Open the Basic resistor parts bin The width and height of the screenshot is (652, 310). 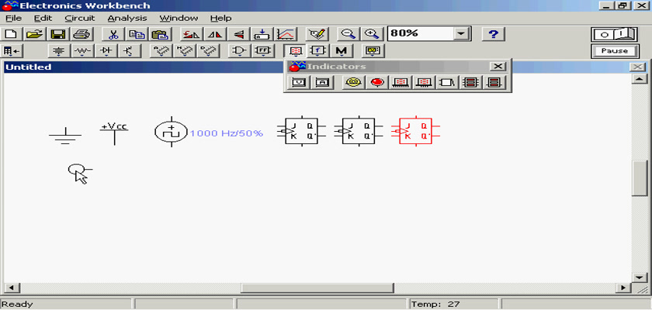82,51
